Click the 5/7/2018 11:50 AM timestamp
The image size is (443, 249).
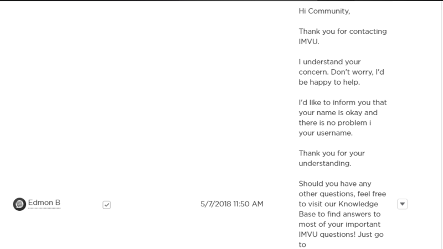pos(231,204)
